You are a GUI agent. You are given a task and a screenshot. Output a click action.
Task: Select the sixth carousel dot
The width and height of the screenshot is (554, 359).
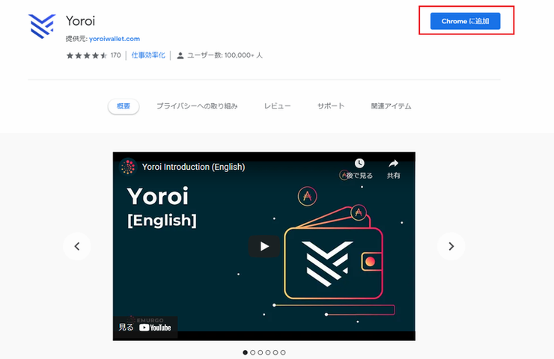[x=283, y=352]
